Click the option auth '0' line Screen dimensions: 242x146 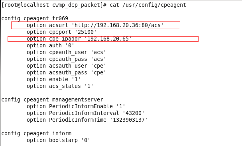(x=51, y=45)
